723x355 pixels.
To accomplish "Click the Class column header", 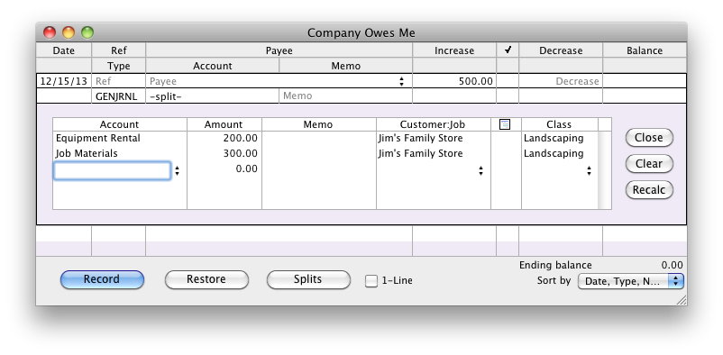I will [559, 124].
